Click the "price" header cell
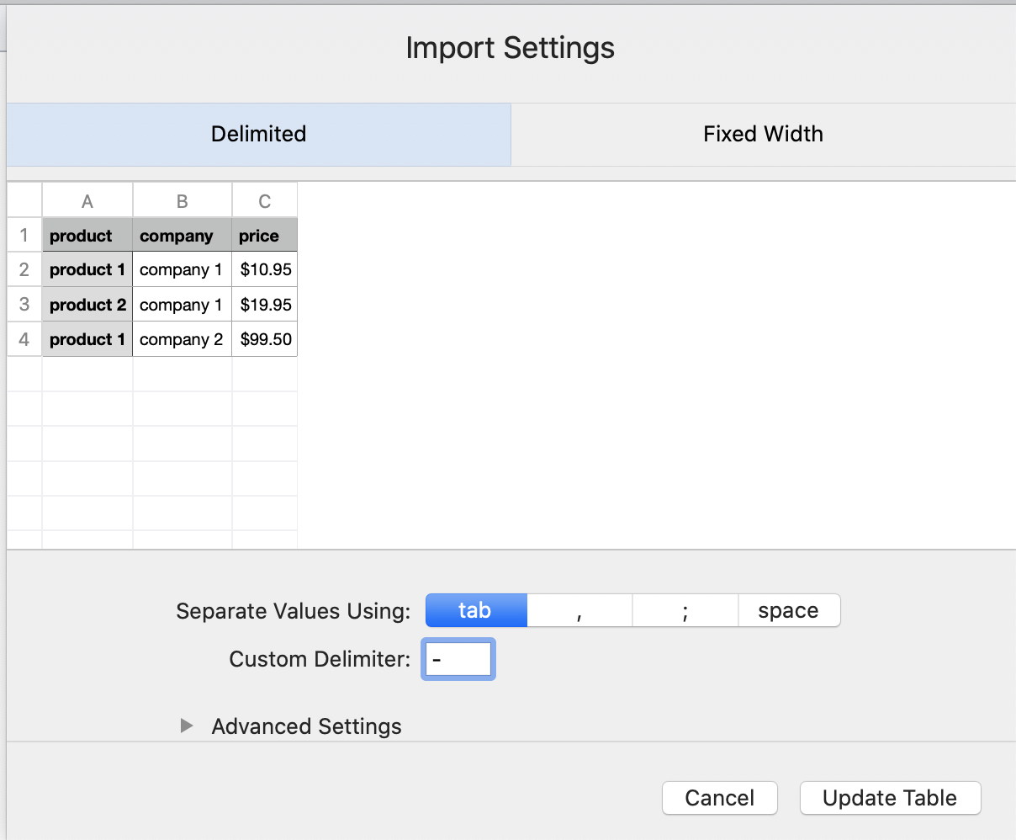1016x840 pixels. tap(265, 236)
